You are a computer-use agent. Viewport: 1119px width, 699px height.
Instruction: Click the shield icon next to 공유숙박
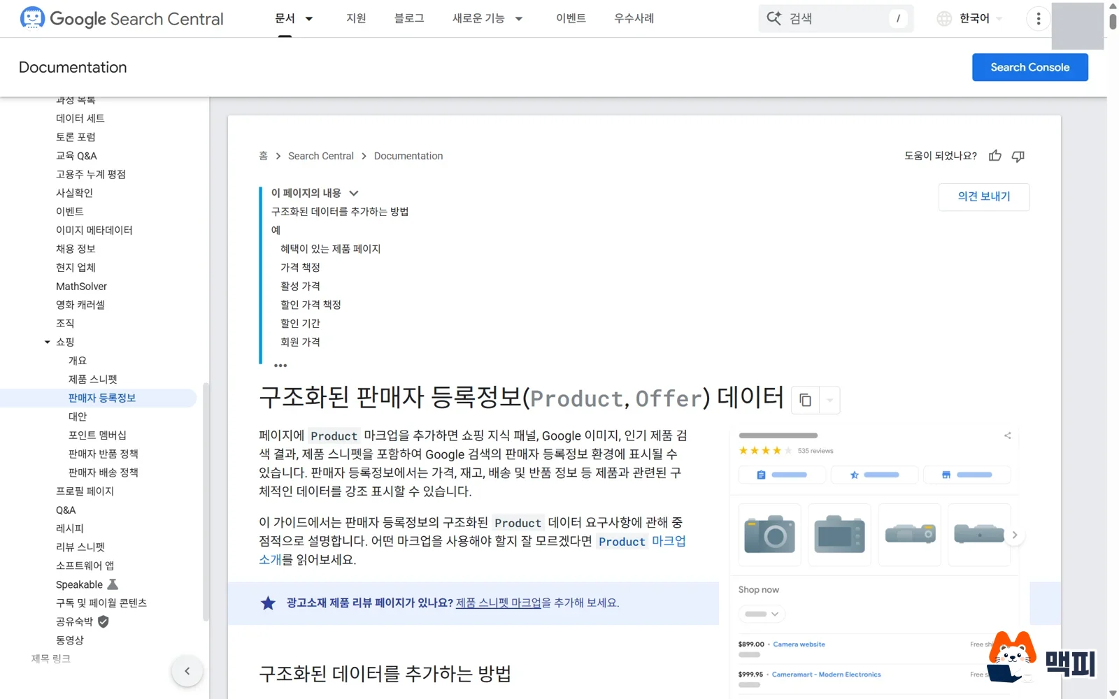click(x=104, y=621)
